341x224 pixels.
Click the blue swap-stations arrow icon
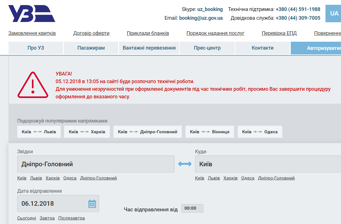click(185, 164)
